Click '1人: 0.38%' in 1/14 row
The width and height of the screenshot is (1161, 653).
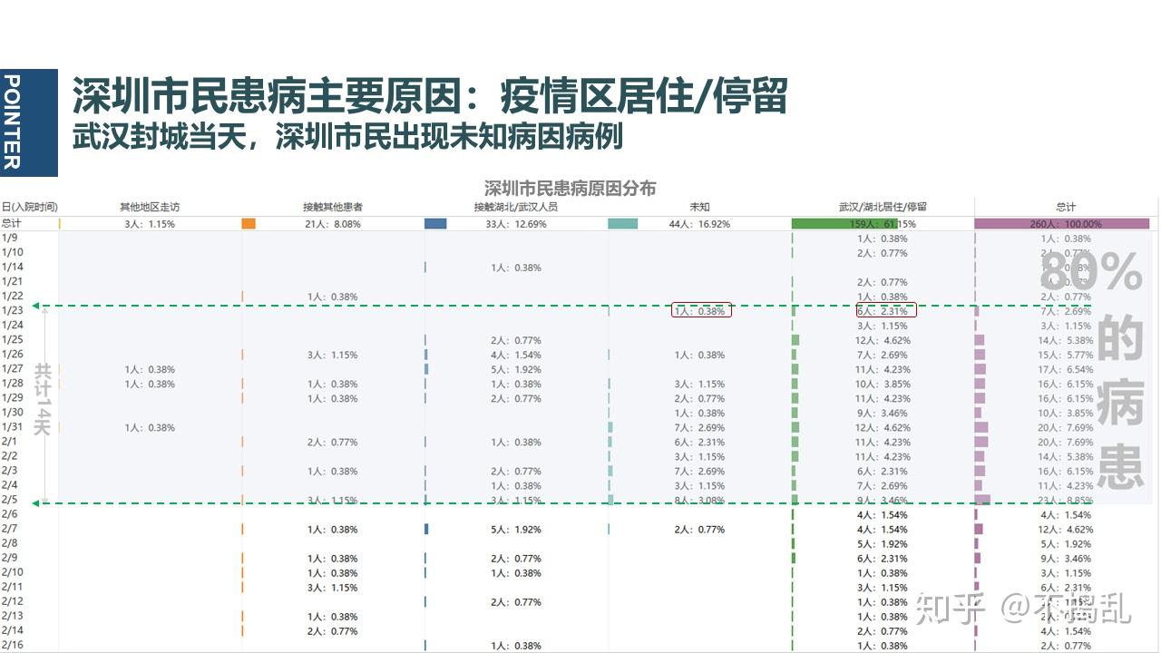(x=515, y=268)
